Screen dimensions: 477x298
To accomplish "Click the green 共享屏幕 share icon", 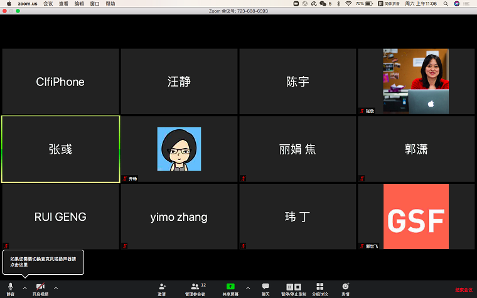I will click(x=230, y=287).
